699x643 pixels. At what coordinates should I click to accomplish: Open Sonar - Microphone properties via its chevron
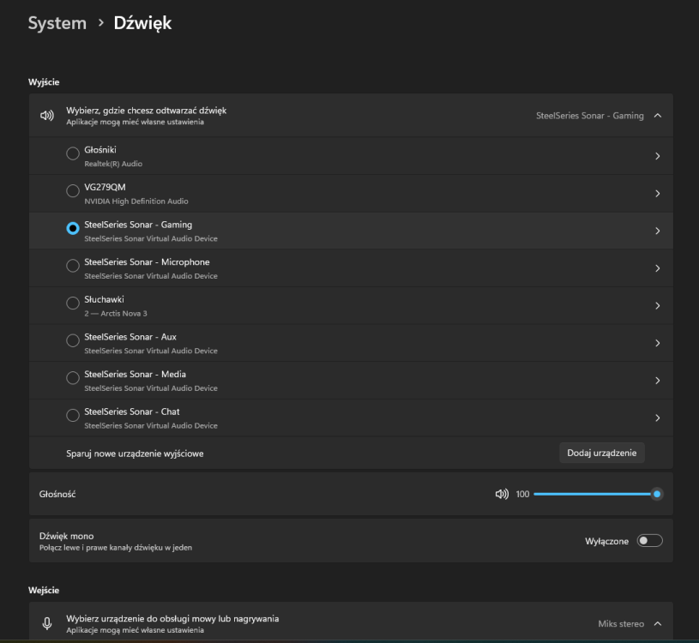658,268
